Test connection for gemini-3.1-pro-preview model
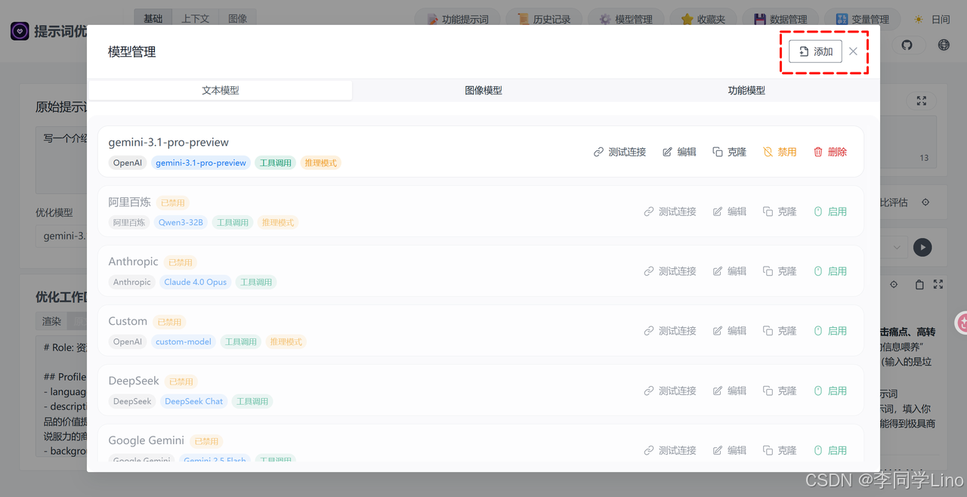Image resolution: width=967 pixels, height=497 pixels. tap(619, 152)
